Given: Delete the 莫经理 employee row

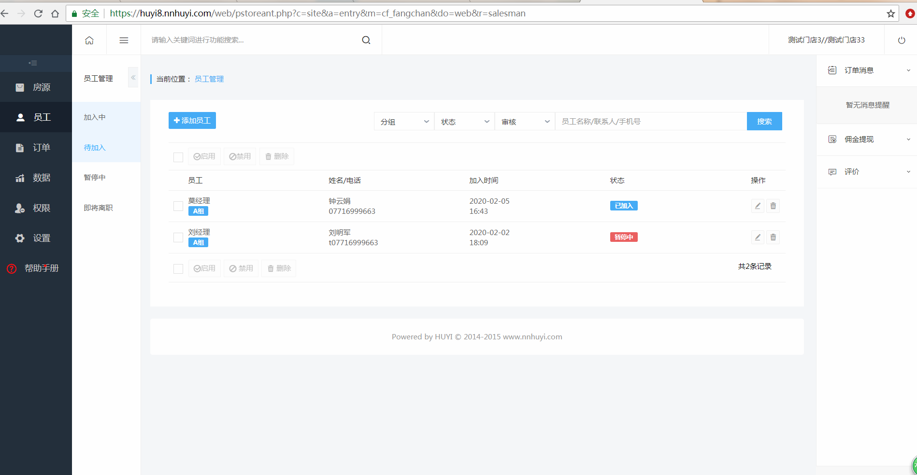Looking at the screenshot, I should [x=773, y=206].
